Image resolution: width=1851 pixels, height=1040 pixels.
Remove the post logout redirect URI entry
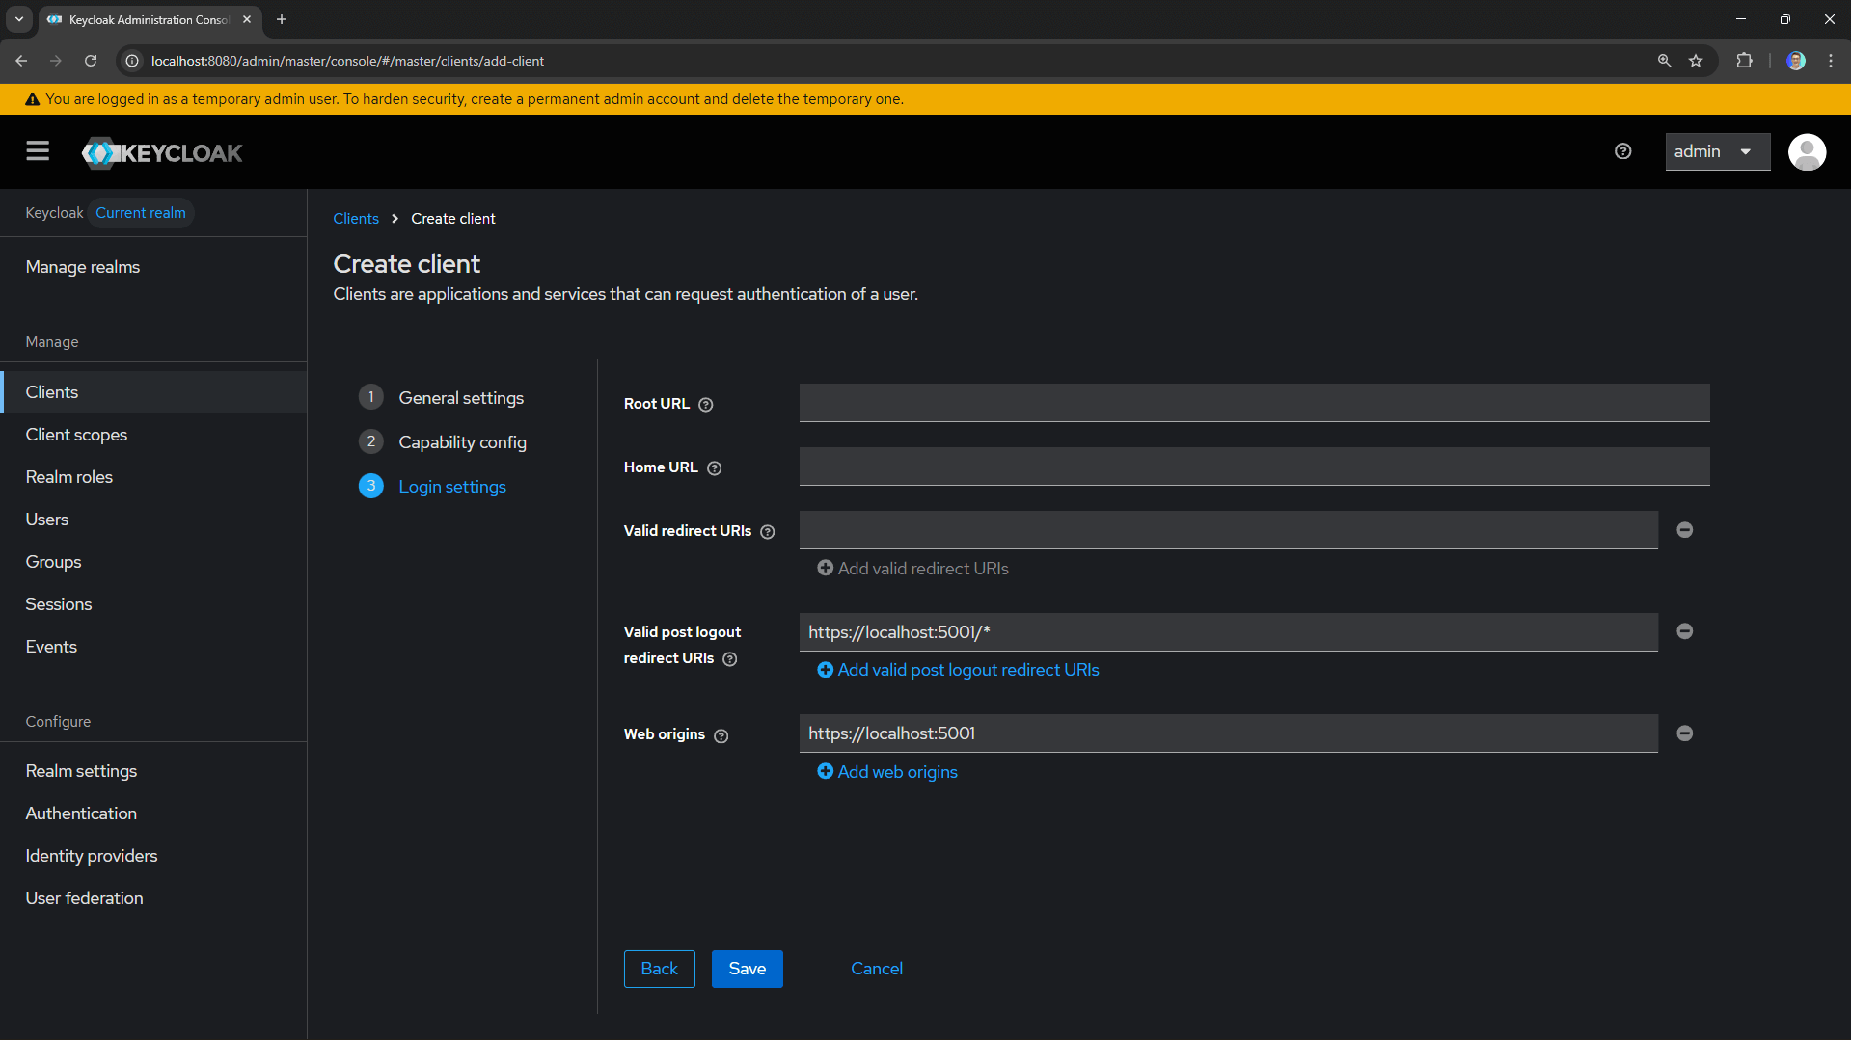coord(1684,631)
